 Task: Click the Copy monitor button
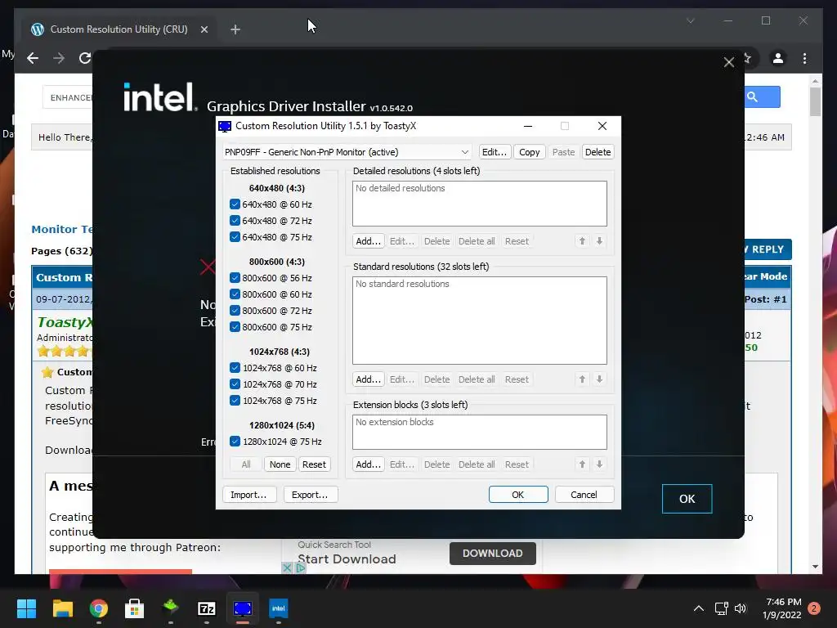tap(529, 152)
